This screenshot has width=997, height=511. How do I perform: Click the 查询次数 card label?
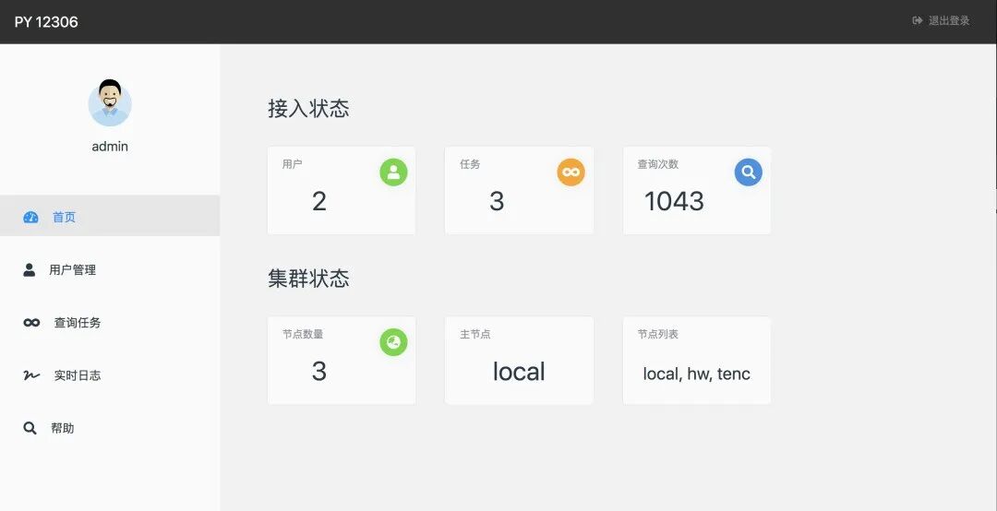[x=658, y=164]
